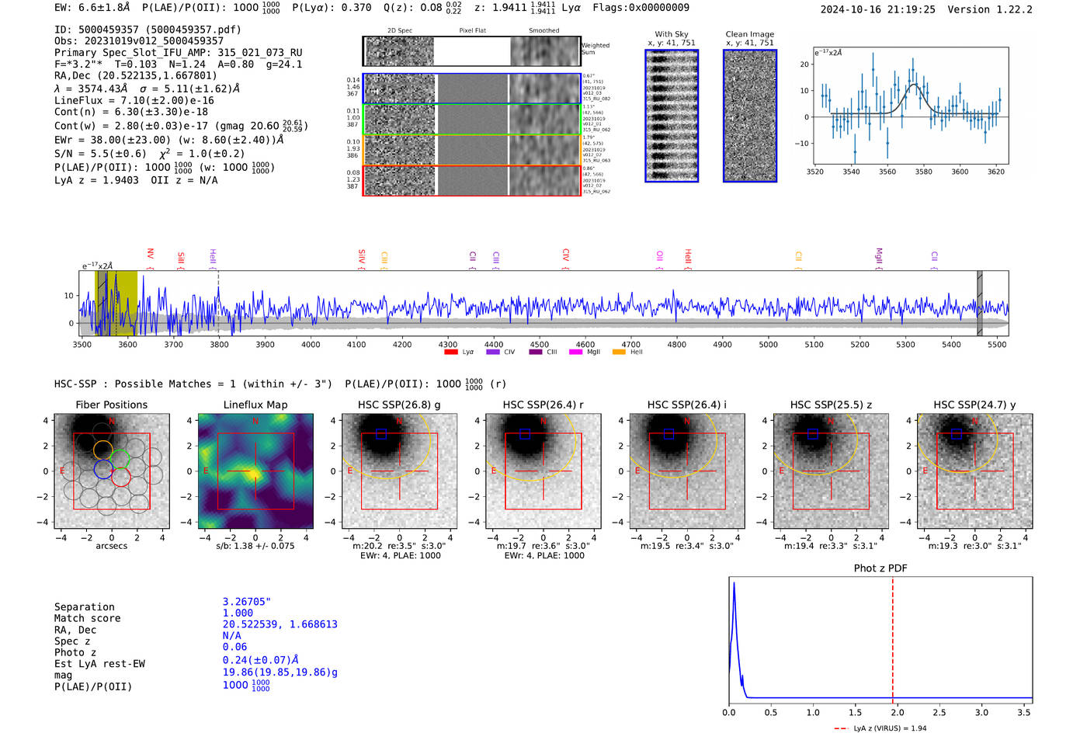Open the HSC SSP(25.5) z cutout
This screenshot has height=740, width=1087.
[831, 471]
